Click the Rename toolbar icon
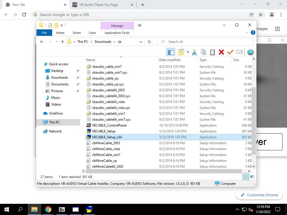Screen dimensions: 287x215 [239, 52]
